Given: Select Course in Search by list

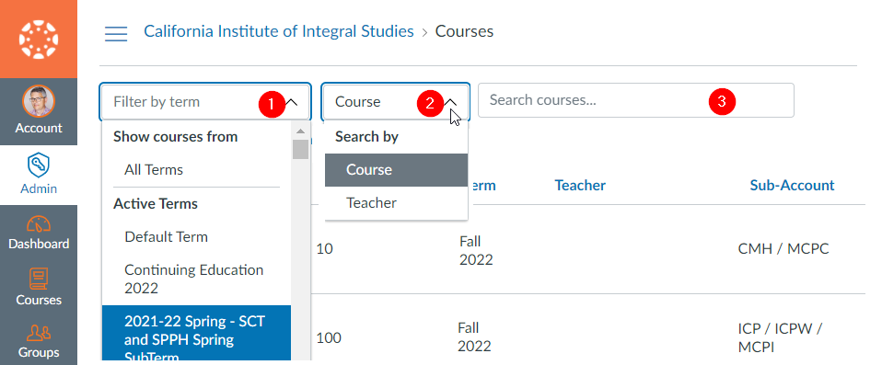Looking at the screenshot, I should (x=396, y=169).
